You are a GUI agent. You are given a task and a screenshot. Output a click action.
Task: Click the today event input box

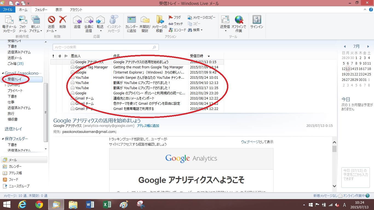pyautogui.click(x=356, y=177)
